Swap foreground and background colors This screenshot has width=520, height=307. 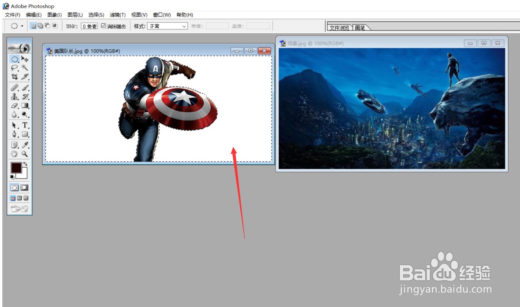(25, 164)
